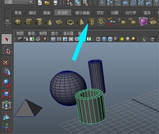Click the Paint Selection tool
Image resolution: width=159 pixels, height=134 pixels.
pos(7,61)
